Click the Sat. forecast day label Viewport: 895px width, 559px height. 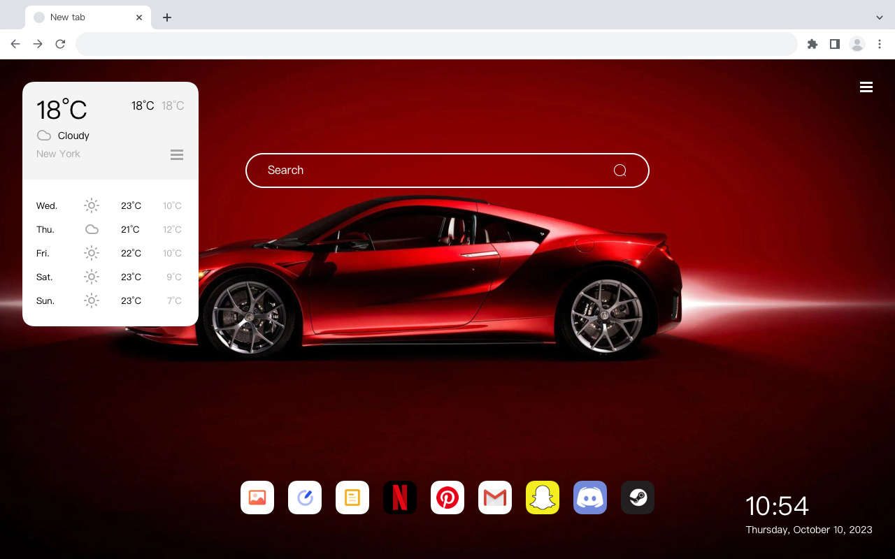45,277
